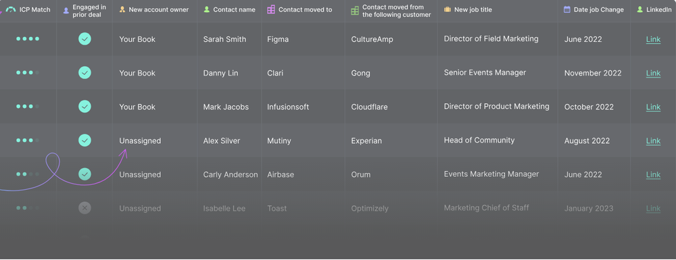
Task: Click the Contact moved to building icon
Action: pyautogui.click(x=271, y=9)
